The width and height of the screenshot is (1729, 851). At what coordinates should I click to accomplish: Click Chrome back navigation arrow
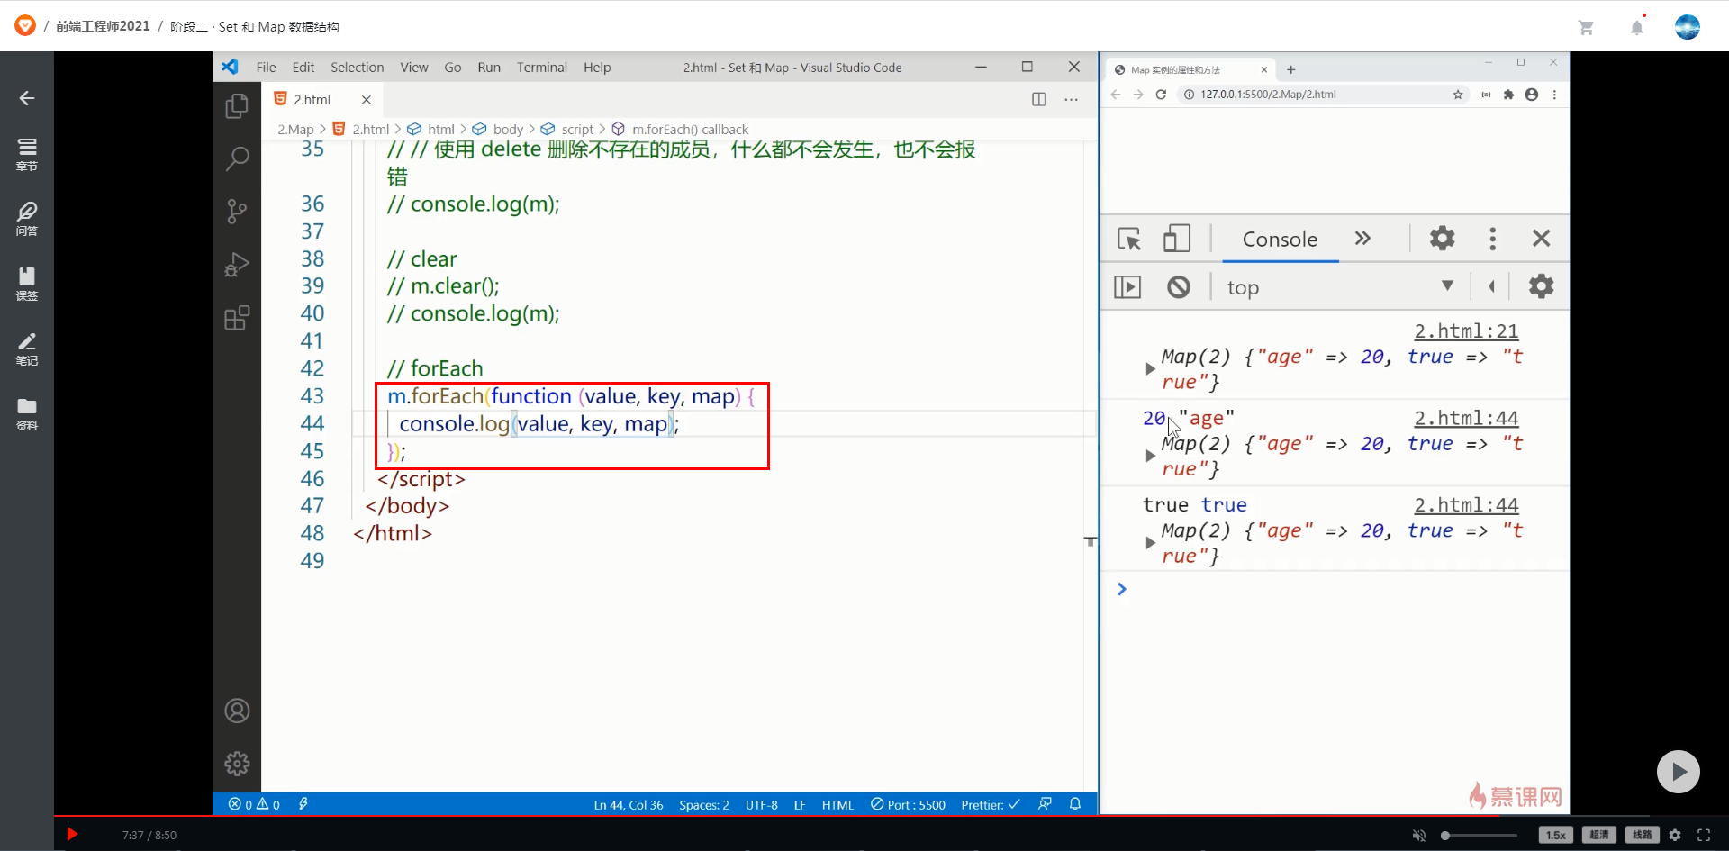click(x=1116, y=95)
